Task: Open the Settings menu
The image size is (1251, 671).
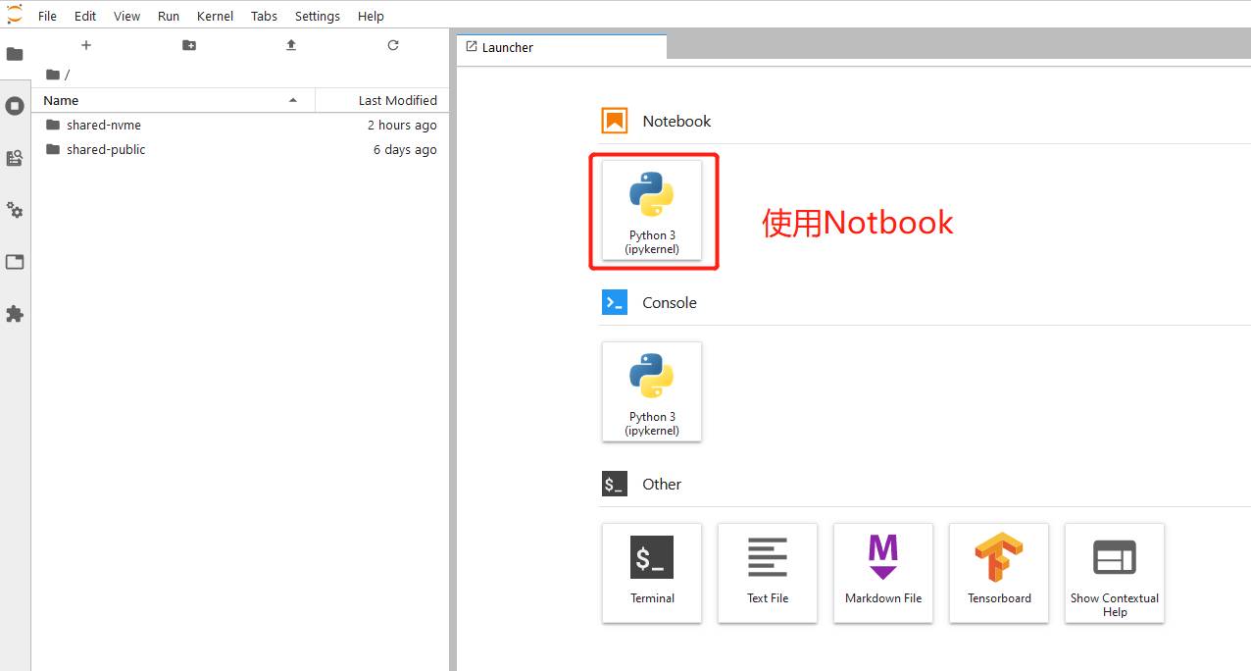Action: point(318,16)
